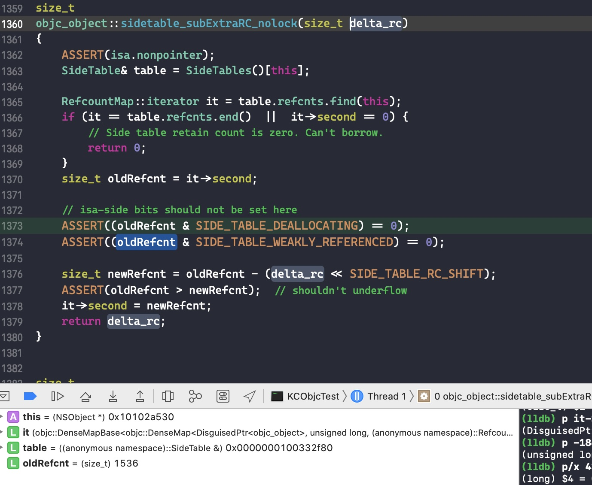The height and width of the screenshot is (485, 592).
Task: Click the sidetable_subExtraRC_nolock function name in editor
Action: (209, 23)
